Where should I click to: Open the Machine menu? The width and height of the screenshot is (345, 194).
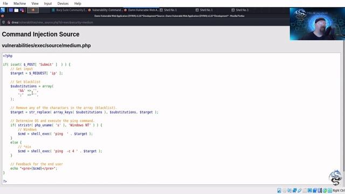(x=19, y=4)
